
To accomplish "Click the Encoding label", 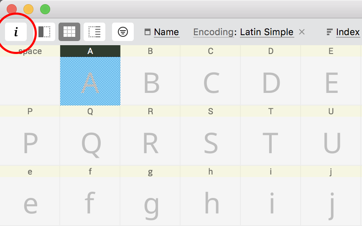I will (x=213, y=32).
